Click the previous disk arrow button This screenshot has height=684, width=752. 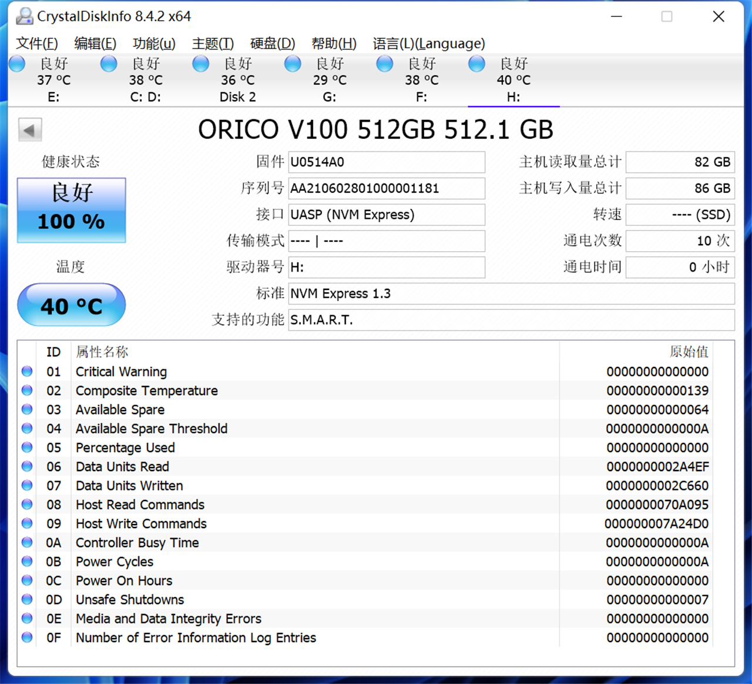click(30, 130)
